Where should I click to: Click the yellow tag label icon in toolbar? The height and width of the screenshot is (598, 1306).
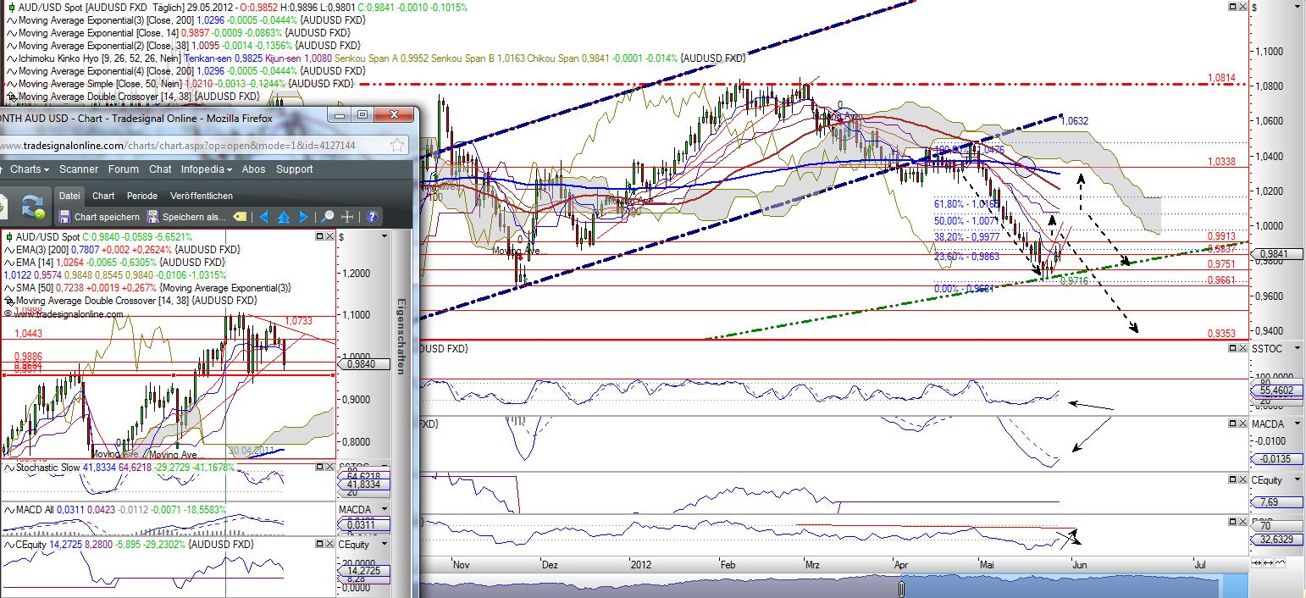[x=240, y=217]
